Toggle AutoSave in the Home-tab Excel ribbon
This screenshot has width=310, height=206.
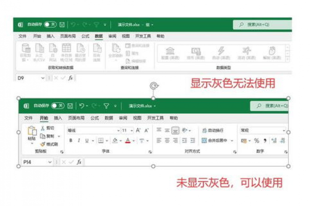58,106
